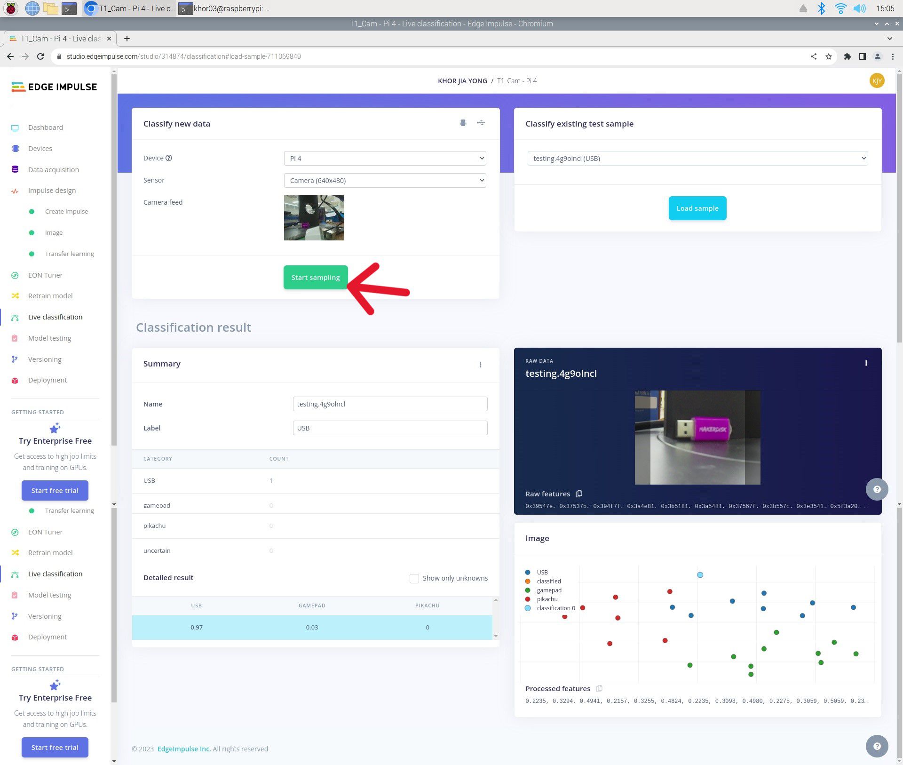Viewport: 903px width, 765px height.
Task: Toggle gamepad legend entry in feature plot
Action: click(548, 590)
